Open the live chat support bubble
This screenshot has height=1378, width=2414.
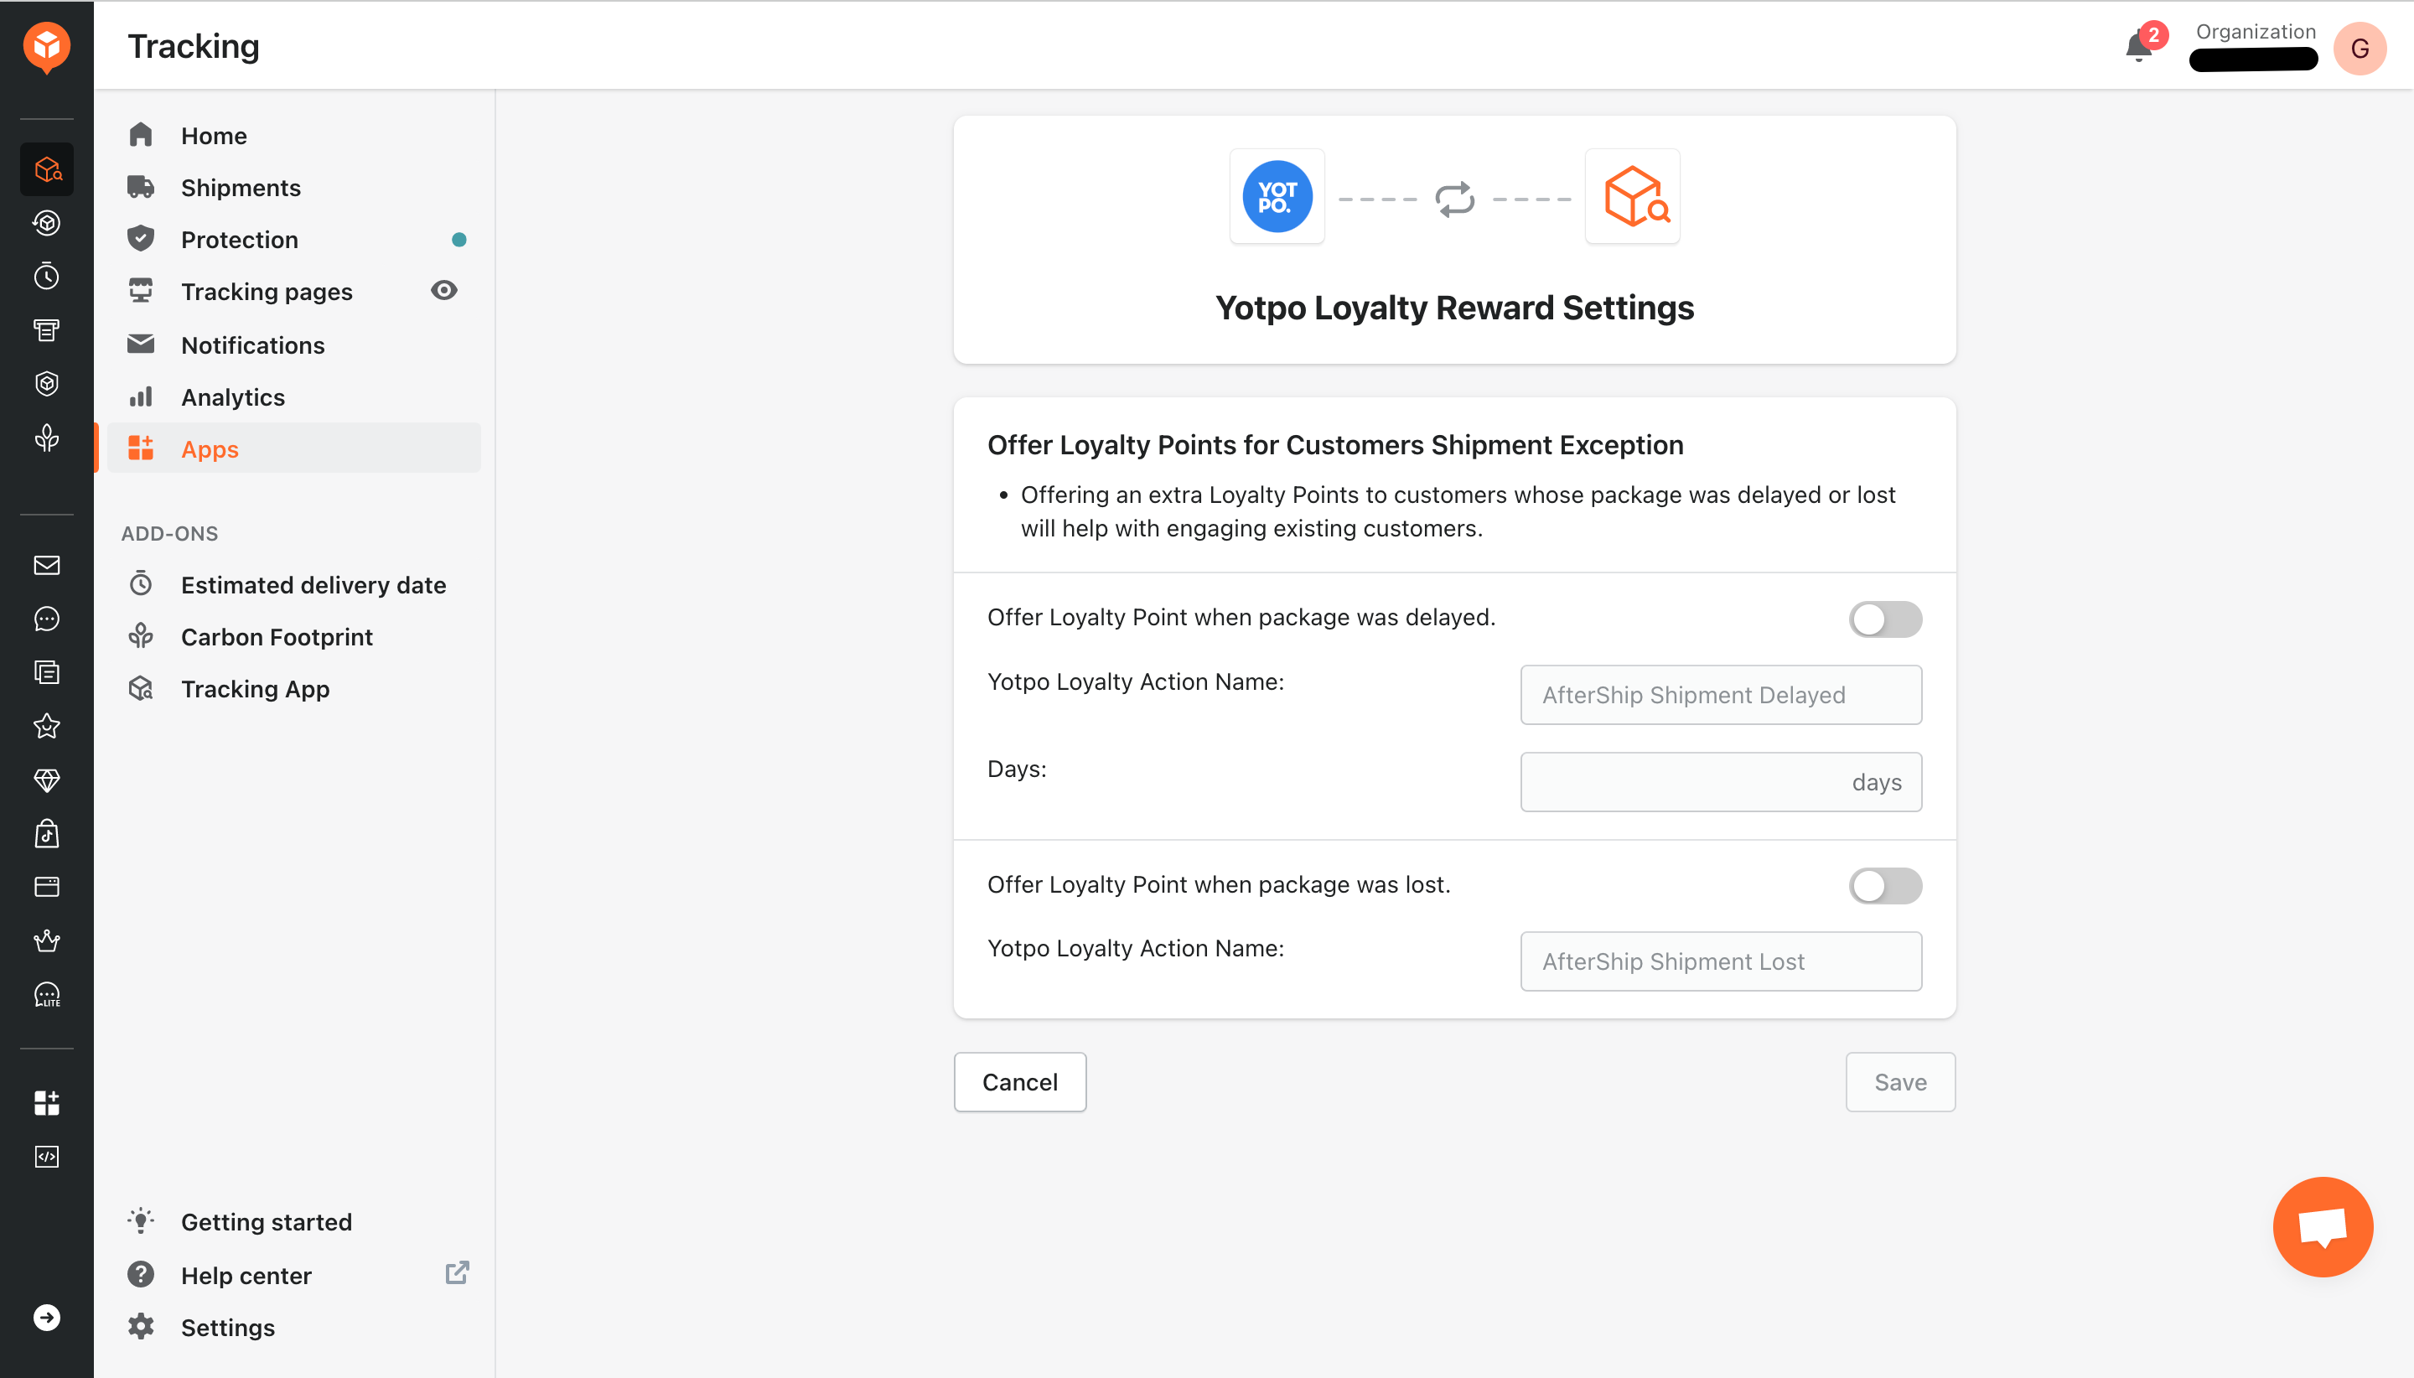pyautogui.click(x=2323, y=1226)
